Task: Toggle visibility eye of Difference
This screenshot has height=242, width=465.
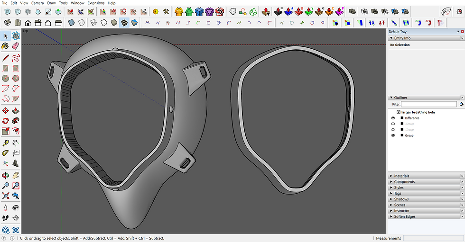Action: [x=393, y=118]
